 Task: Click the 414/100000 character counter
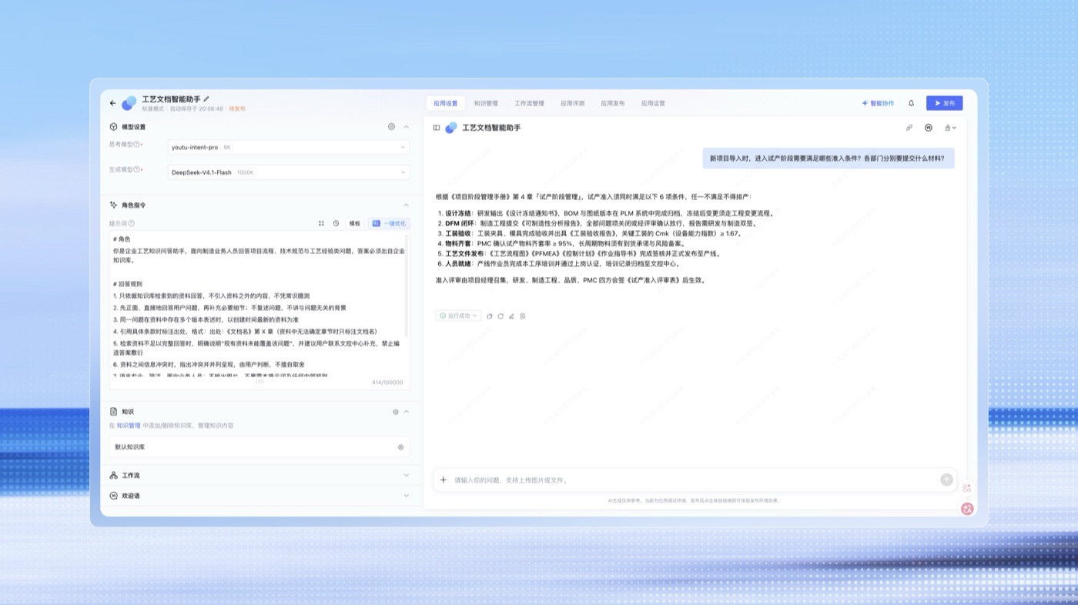[387, 383]
